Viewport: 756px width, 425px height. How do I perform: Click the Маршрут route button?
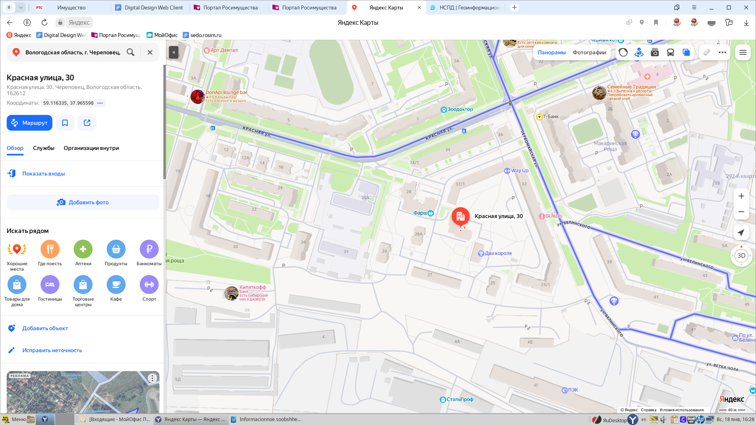pyautogui.click(x=30, y=123)
